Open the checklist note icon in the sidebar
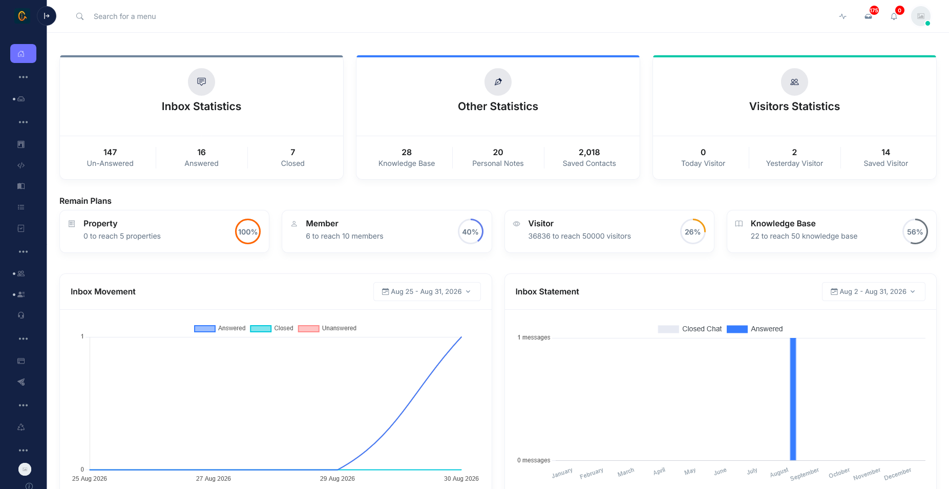This screenshot has width=949, height=489. [21, 228]
